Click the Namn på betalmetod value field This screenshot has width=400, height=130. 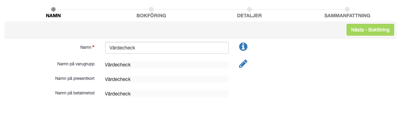[x=167, y=94]
